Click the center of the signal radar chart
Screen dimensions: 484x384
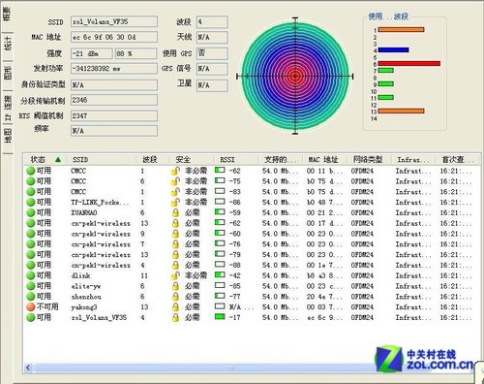coord(295,77)
